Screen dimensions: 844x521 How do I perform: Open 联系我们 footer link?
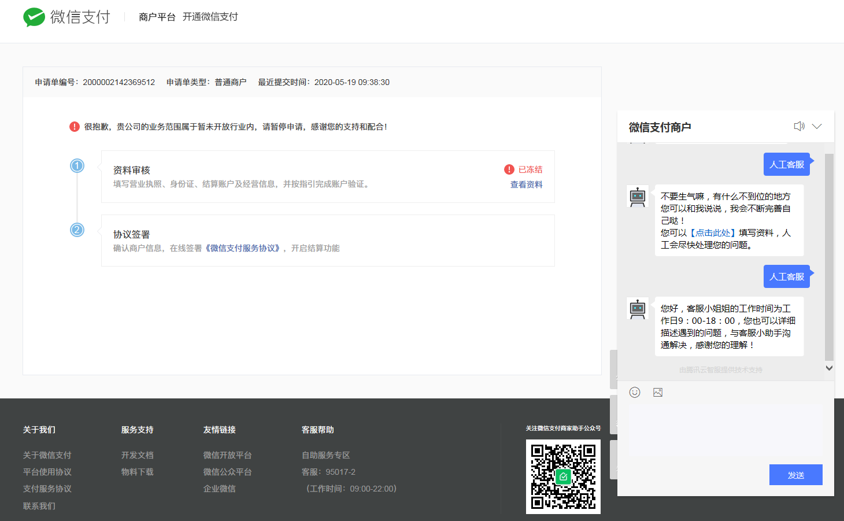pyautogui.click(x=39, y=506)
